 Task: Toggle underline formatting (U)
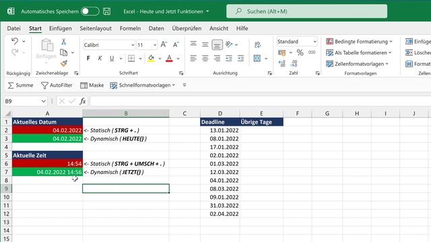pyautogui.click(x=112, y=58)
